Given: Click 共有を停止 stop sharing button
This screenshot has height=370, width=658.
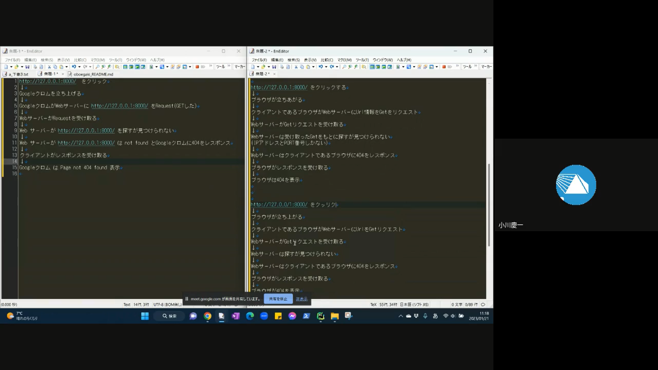Looking at the screenshot, I should [x=278, y=299].
